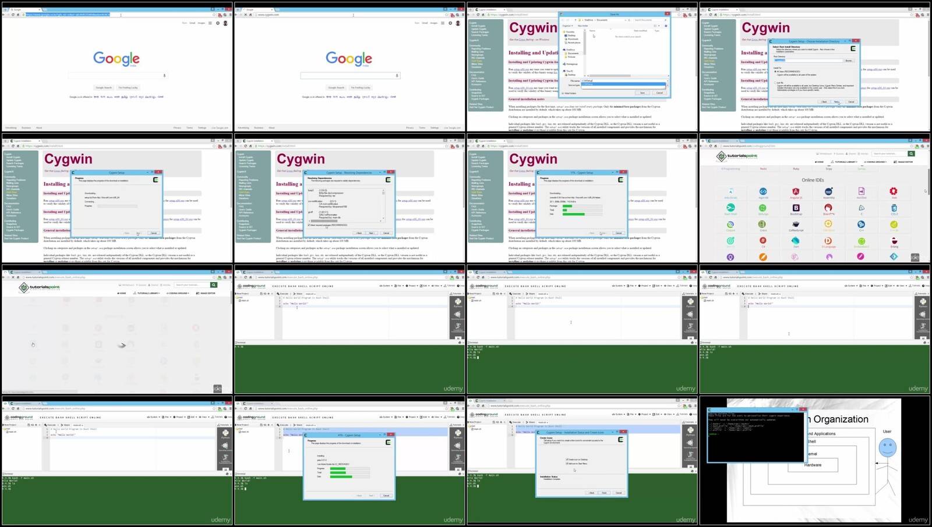Image resolution: width=932 pixels, height=527 pixels.
Task: Click the green search icon on the Online IDEs page
Action: (911, 154)
